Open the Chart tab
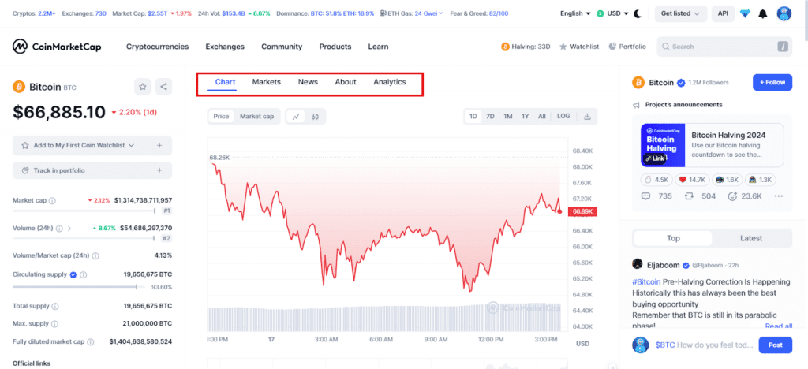Image resolution: width=808 pixels, height=369 pixels. pos(225,82)
